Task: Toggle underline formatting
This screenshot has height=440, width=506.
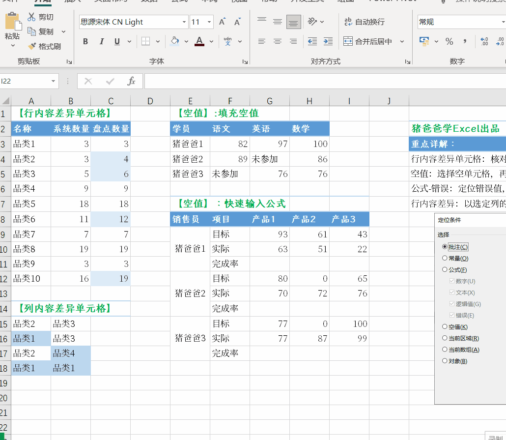Action: coord(117,41)
